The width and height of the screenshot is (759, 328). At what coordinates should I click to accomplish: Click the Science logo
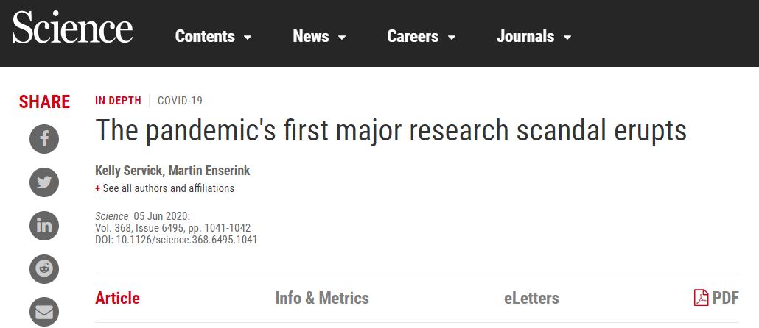72,29
